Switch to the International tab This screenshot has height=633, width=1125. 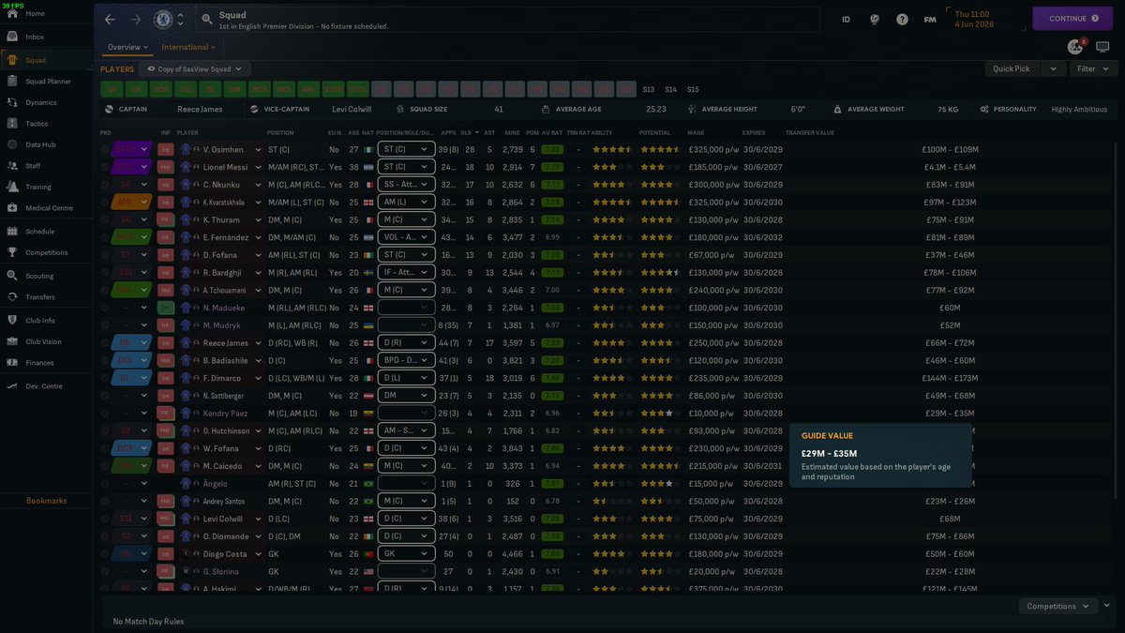coord(188,47)
